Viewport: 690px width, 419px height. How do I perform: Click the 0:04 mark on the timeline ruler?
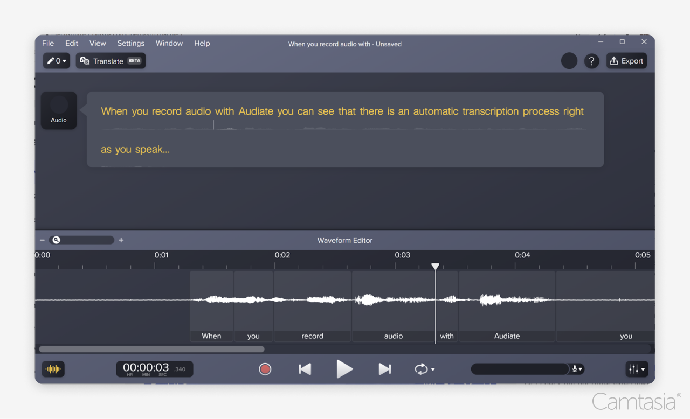(522, 255)
